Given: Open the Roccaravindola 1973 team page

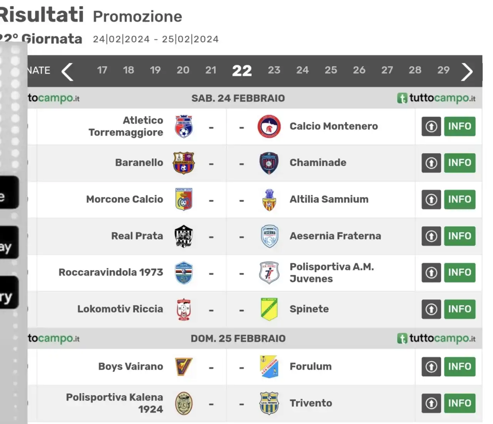Looking at the screenshot, I should pyautogui.click(x=111, y=272).
